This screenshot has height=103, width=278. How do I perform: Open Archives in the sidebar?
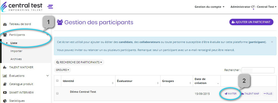(x=16, y=59)
